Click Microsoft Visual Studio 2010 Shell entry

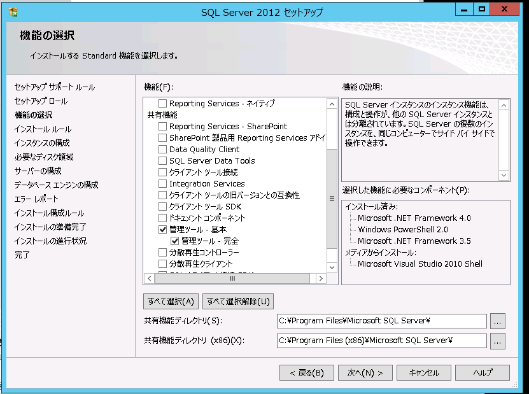pyautogui.click(x=420, y=264)
